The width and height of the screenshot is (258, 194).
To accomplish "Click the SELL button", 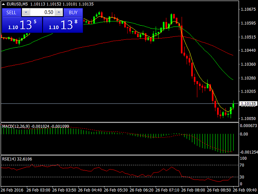I will (x=12, y=12).
